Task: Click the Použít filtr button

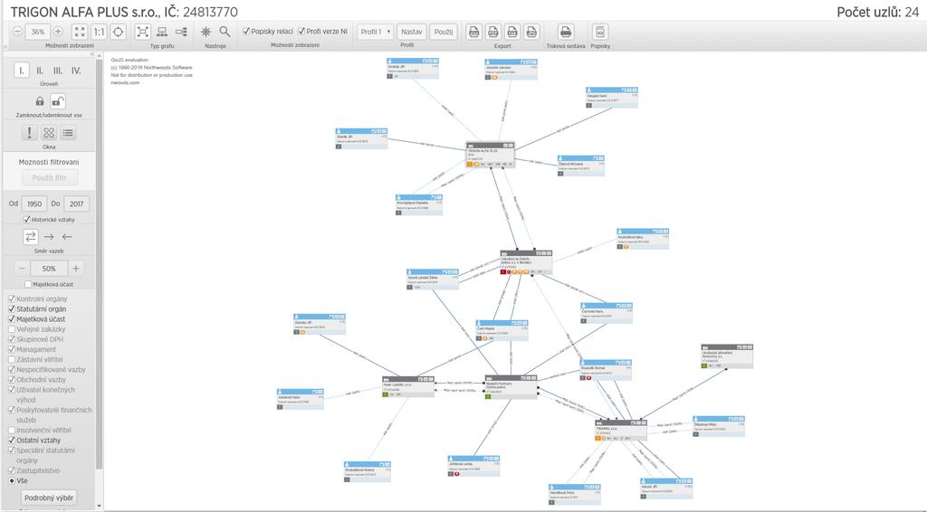Action: point(50,178)
